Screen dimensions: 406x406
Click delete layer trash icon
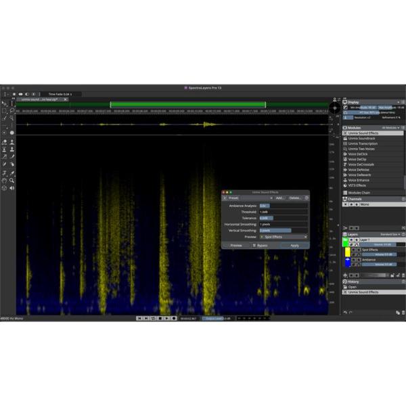[403, 275]
